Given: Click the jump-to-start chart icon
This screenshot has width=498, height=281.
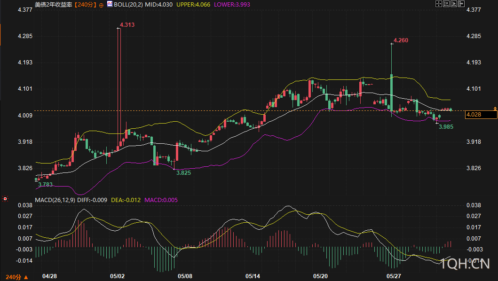Looking at the screenshot, I should click(446, 4).
